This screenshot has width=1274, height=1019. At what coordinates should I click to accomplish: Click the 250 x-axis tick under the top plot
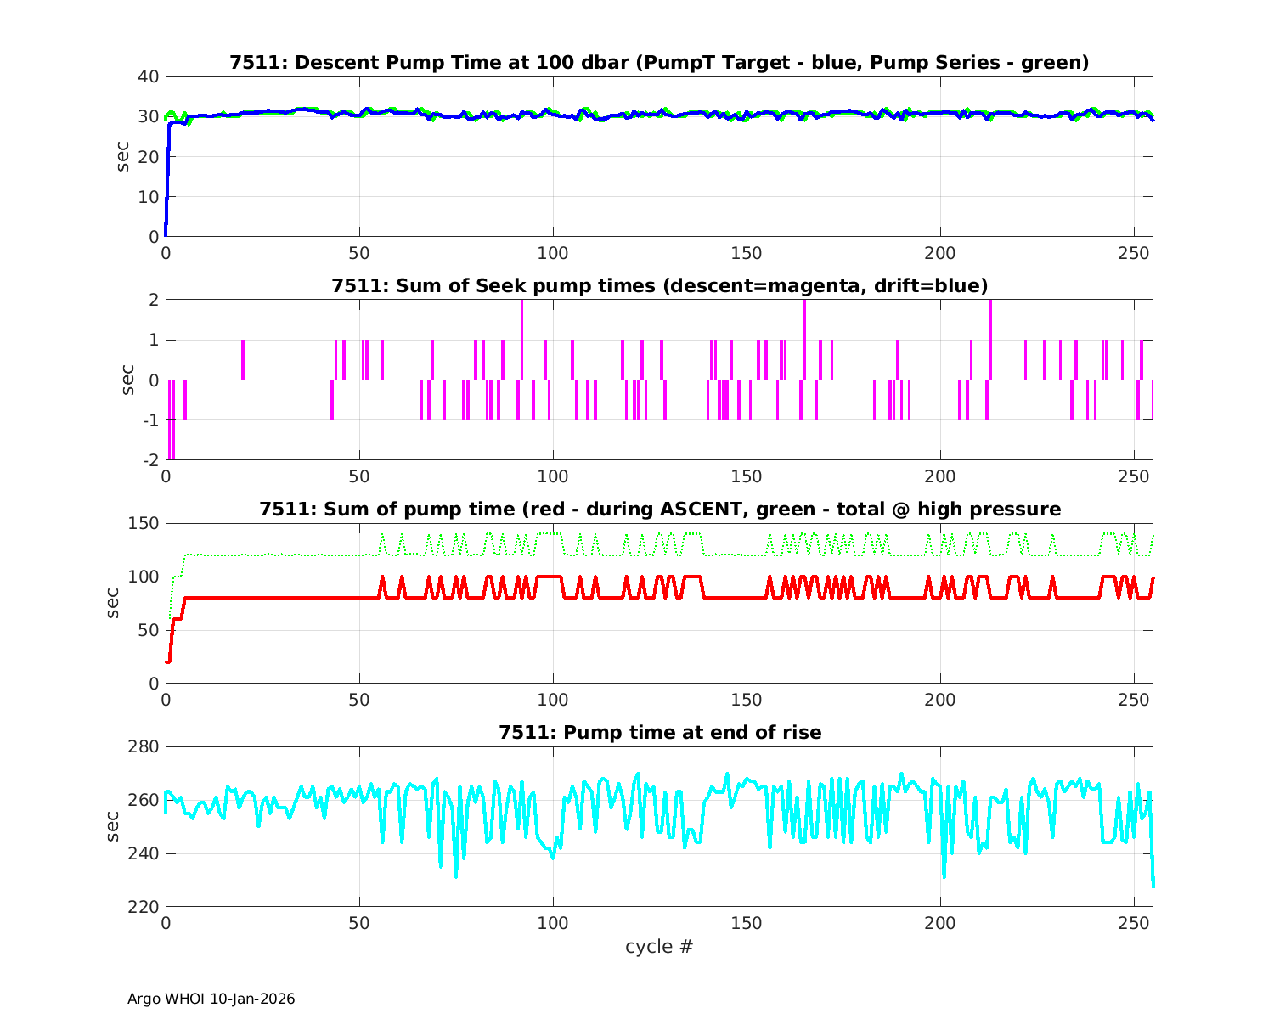[1134, 254]
